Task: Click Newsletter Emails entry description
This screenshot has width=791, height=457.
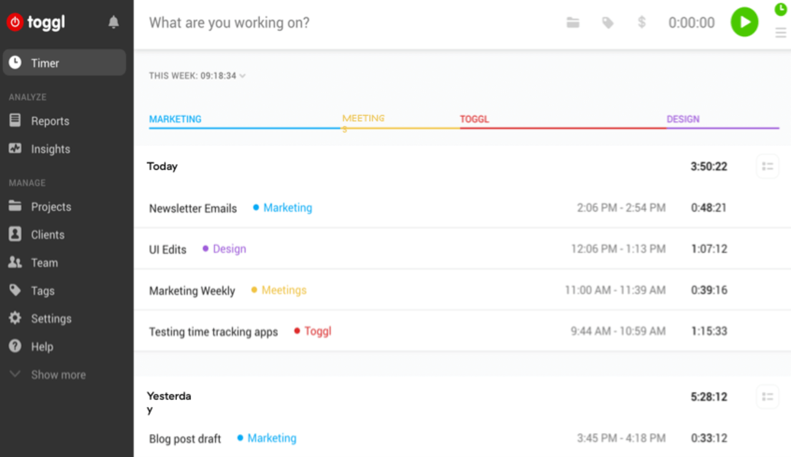Action: coord(193,209)
